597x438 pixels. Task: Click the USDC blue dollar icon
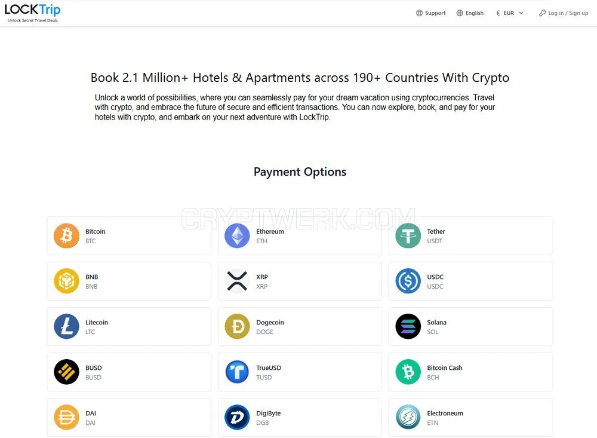click(x=408, y=281)
